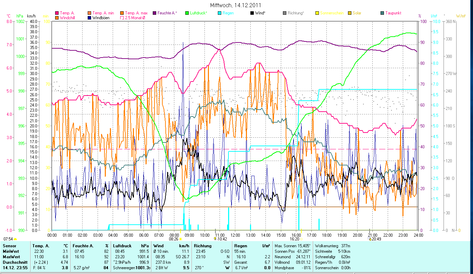Viewport: 473px width, 274px height.
Task: Click the 270 ° direction value
Action: [x=199, y=268]
